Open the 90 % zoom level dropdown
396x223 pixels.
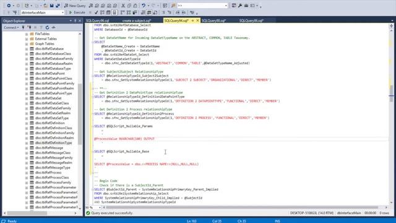pyautogui.click(x=100, y=208)
